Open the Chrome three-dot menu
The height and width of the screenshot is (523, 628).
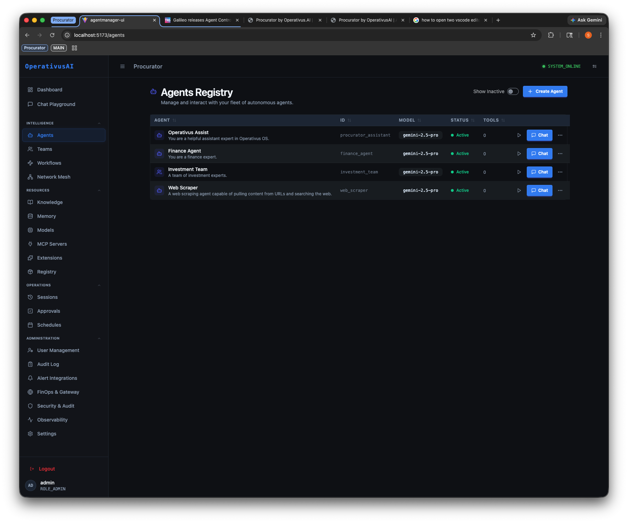coord(601,35)
